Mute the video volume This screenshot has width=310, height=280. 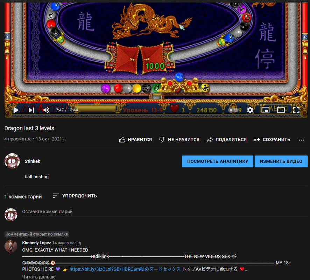[46, 110]
